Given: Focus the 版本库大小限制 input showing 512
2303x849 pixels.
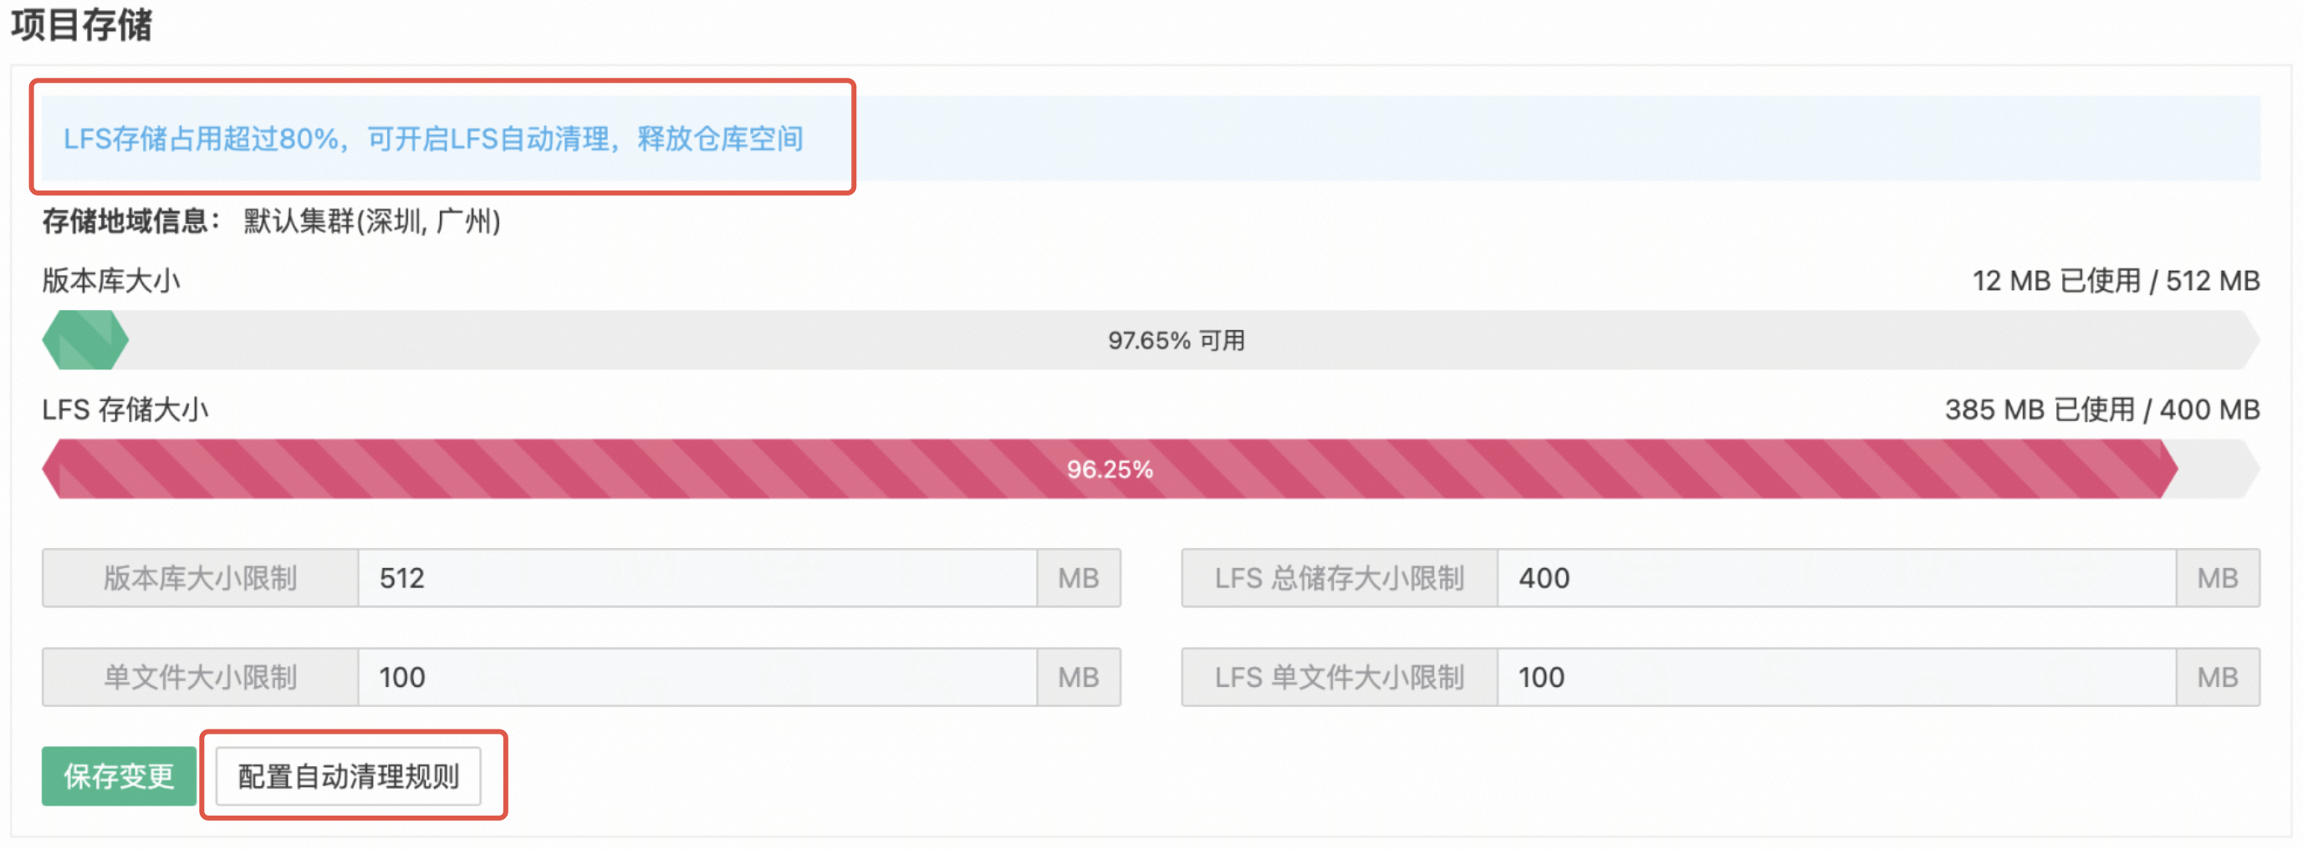Looking at the screenshot, I should (x=697, y=578).
